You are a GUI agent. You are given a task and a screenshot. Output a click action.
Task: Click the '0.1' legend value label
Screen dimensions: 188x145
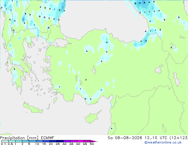3,144
